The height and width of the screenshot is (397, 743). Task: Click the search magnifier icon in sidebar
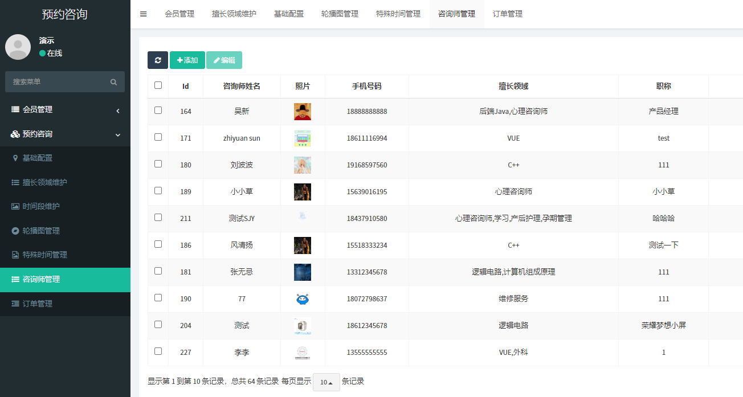[x=114, y=82]
